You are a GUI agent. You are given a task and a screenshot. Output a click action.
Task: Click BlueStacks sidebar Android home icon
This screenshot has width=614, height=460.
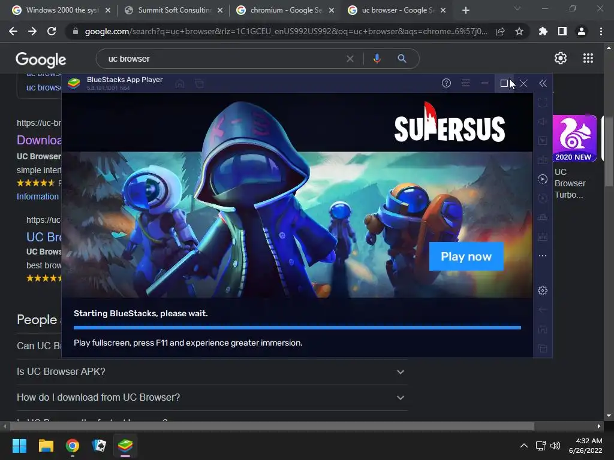(542, 329)
